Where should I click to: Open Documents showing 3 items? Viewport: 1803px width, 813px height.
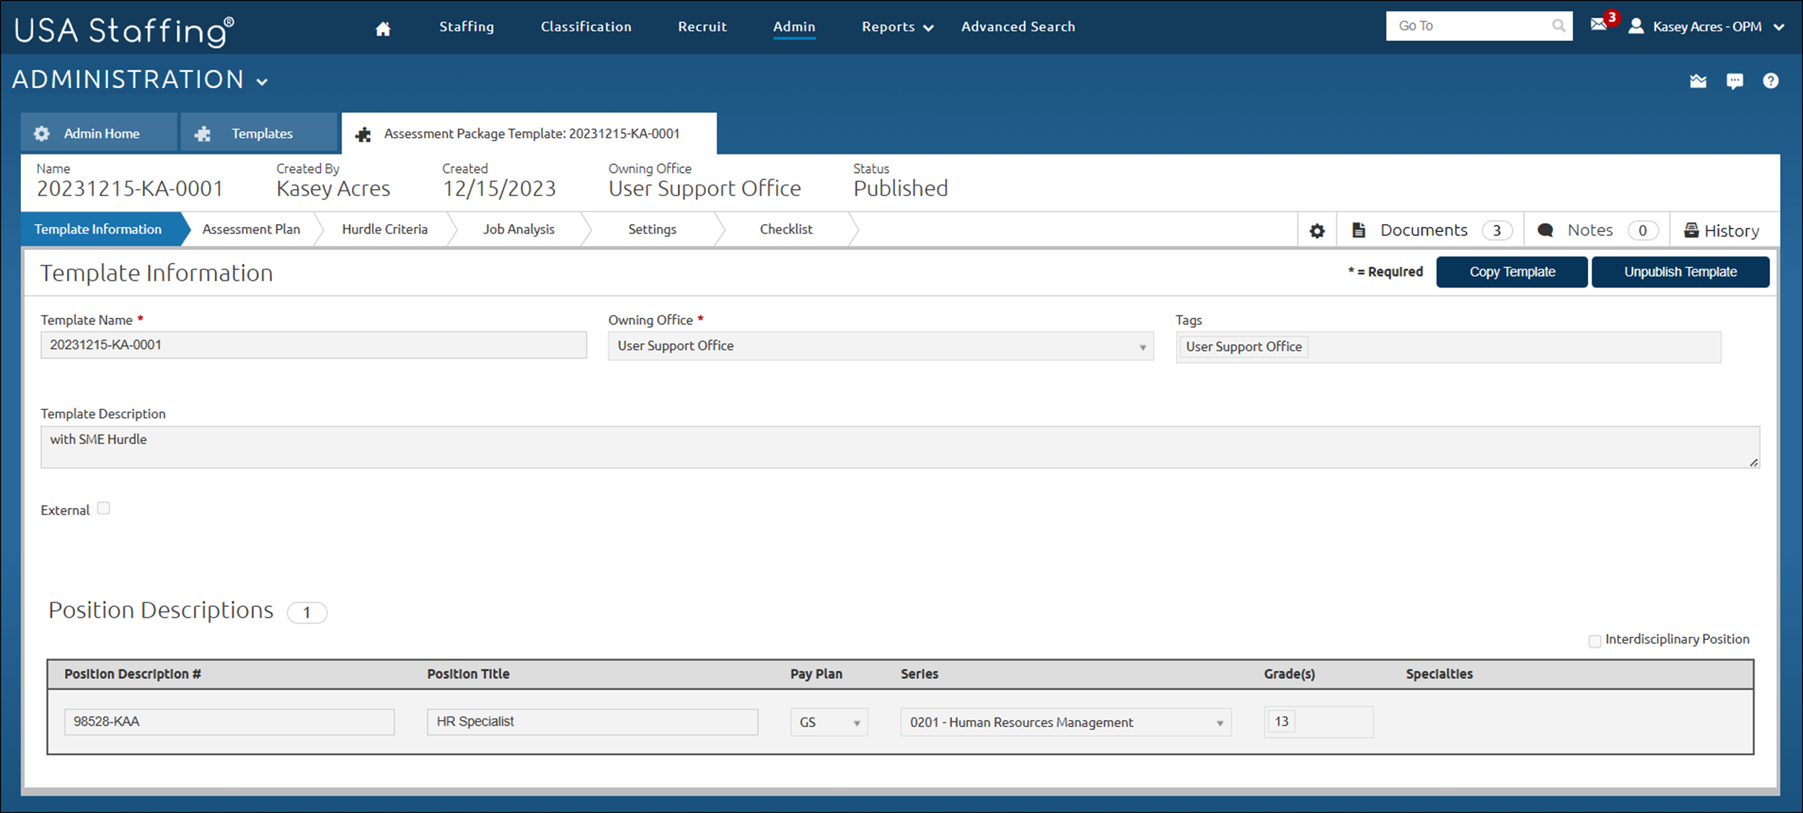coord(1424,229)
